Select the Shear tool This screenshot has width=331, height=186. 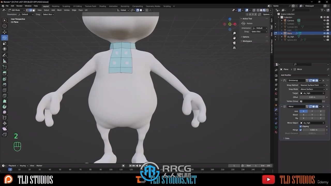click(5, 129)
